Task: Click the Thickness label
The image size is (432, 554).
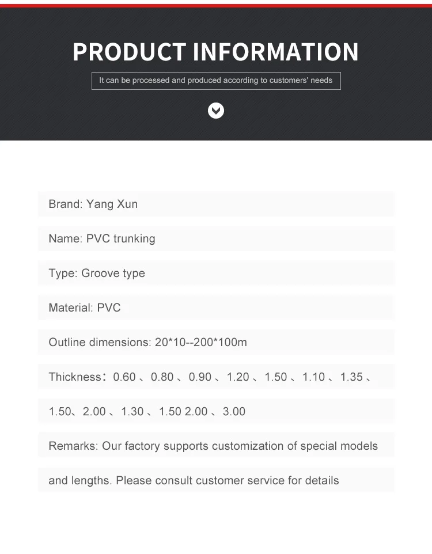Action: 75,377
